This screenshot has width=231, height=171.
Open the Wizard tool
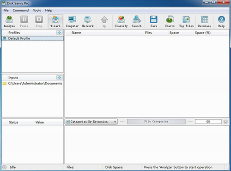(55, 21)
